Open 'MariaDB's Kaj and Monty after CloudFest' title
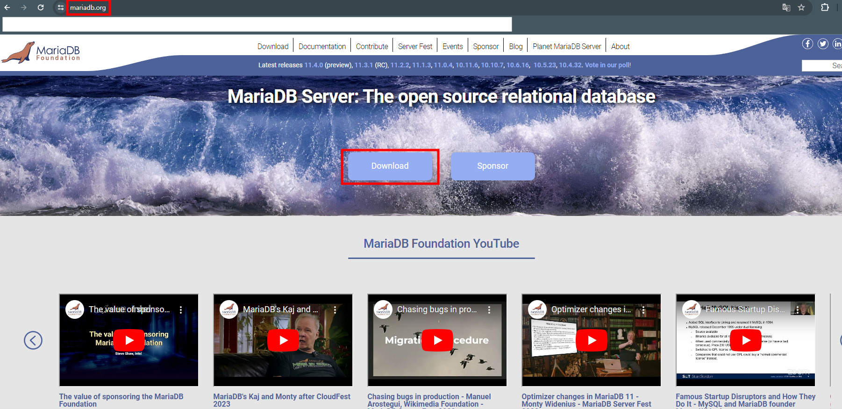The width and height of the screenshot is (842, 409). [282, 400]
